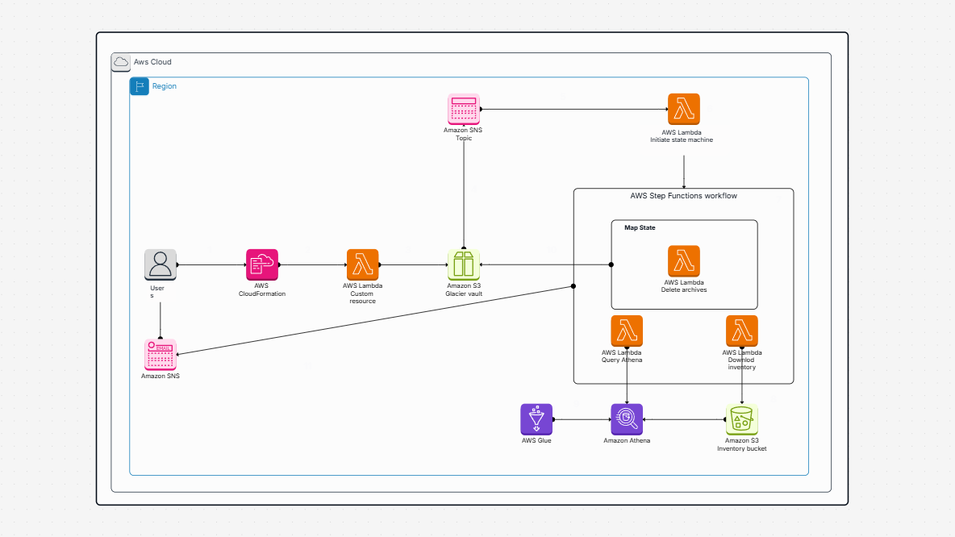Select the 'Inventory bucket' label
The width and height of the screenshot is (955, 537).
[x=742, y=449]
